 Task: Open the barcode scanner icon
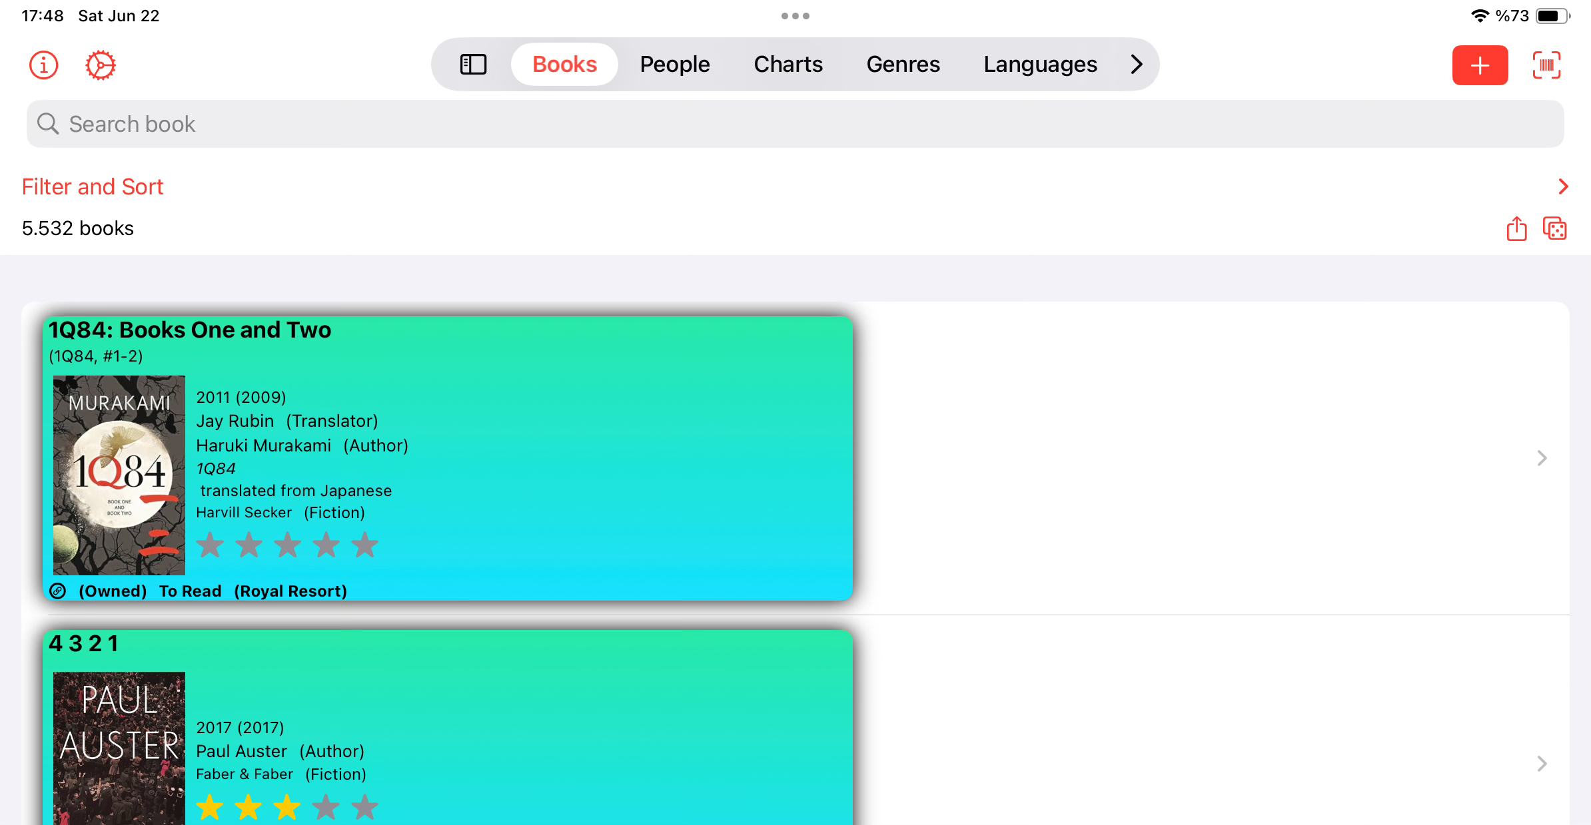pos(1546,65)
